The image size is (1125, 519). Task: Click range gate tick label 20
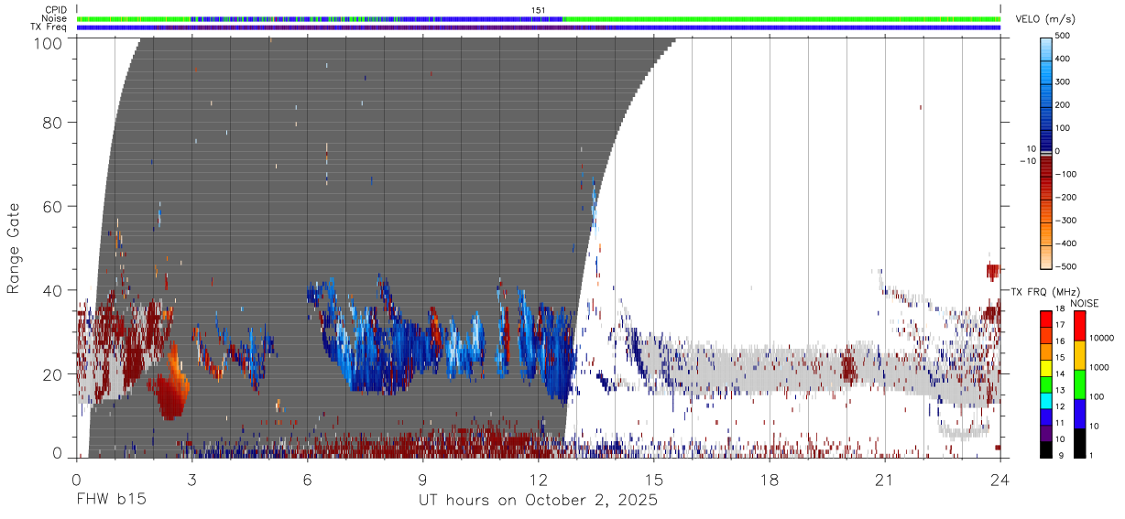53,374
